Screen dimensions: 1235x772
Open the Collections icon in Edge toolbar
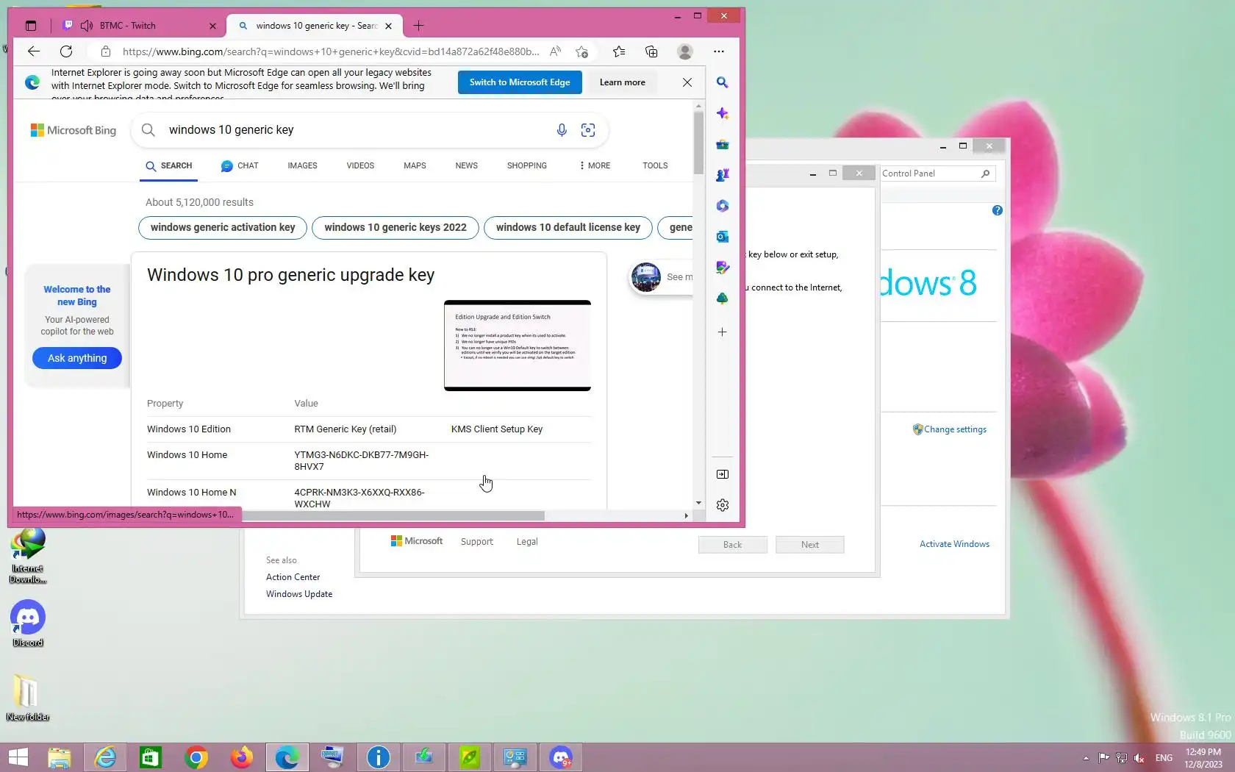[651, 51]
